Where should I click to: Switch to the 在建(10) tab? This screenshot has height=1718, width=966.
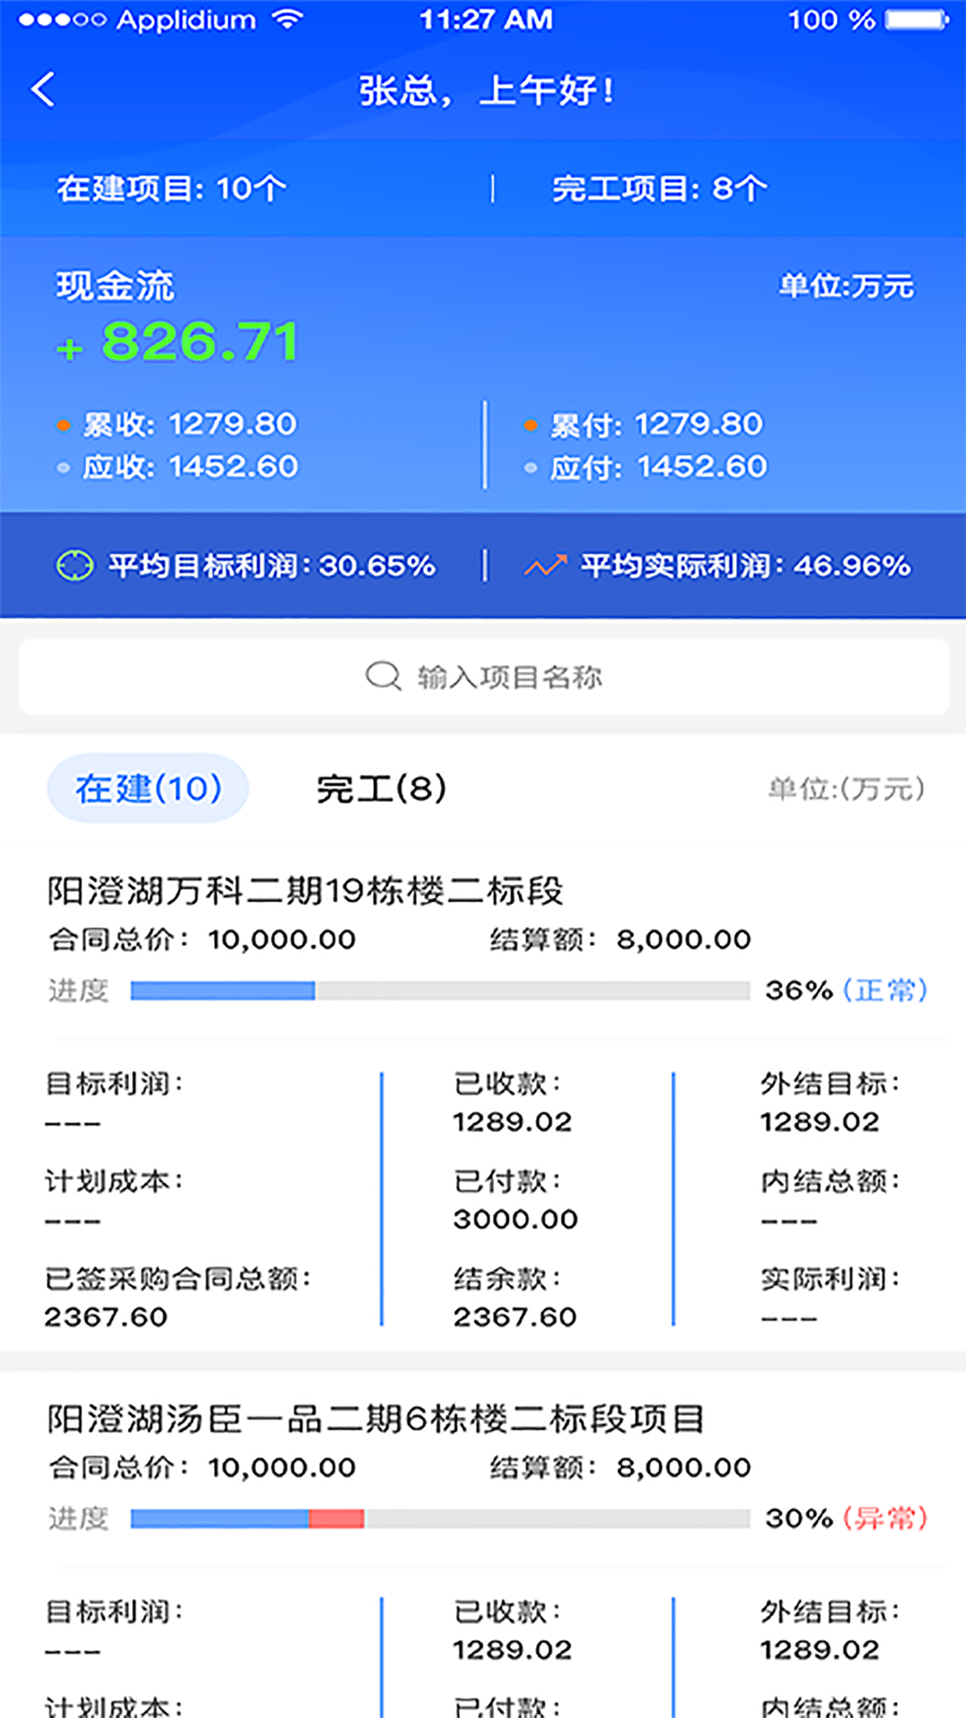(148, 788)
